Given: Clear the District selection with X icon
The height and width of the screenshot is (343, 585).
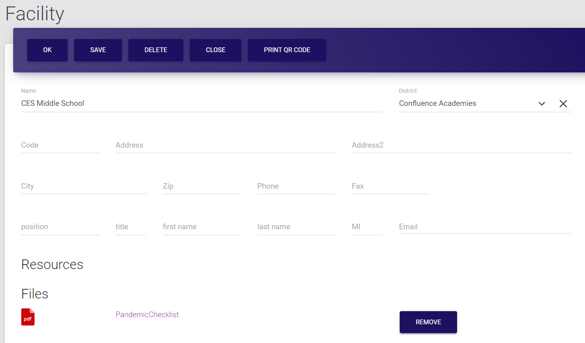Looking at the screenshot, I should pyautogui.click(x=563, y=104).
